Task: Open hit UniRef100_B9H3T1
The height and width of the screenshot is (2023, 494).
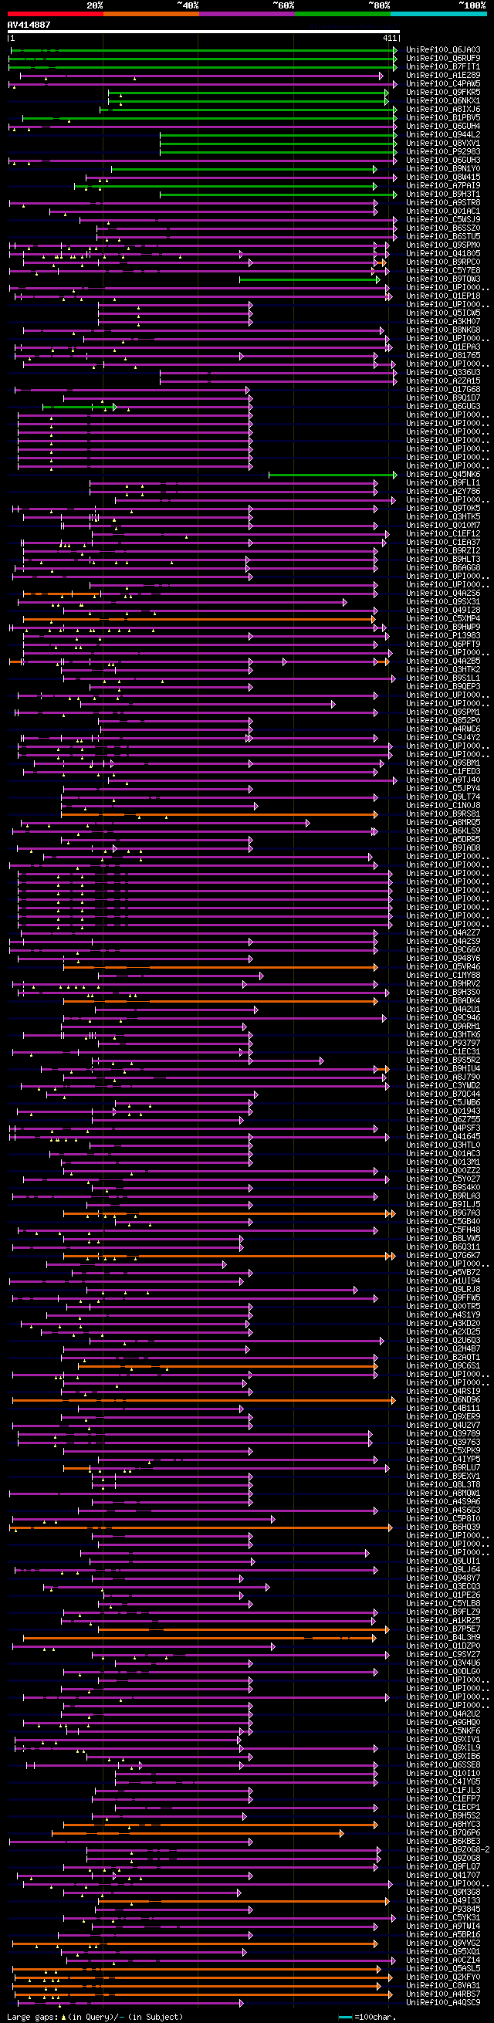Action: point(443,195)
